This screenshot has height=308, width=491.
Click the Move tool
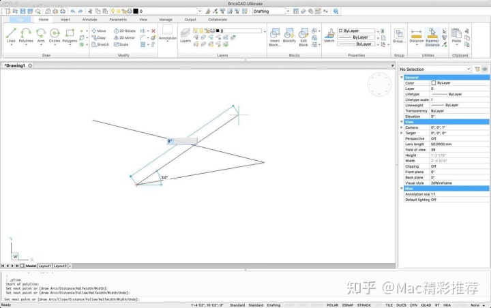pos(99,31)
